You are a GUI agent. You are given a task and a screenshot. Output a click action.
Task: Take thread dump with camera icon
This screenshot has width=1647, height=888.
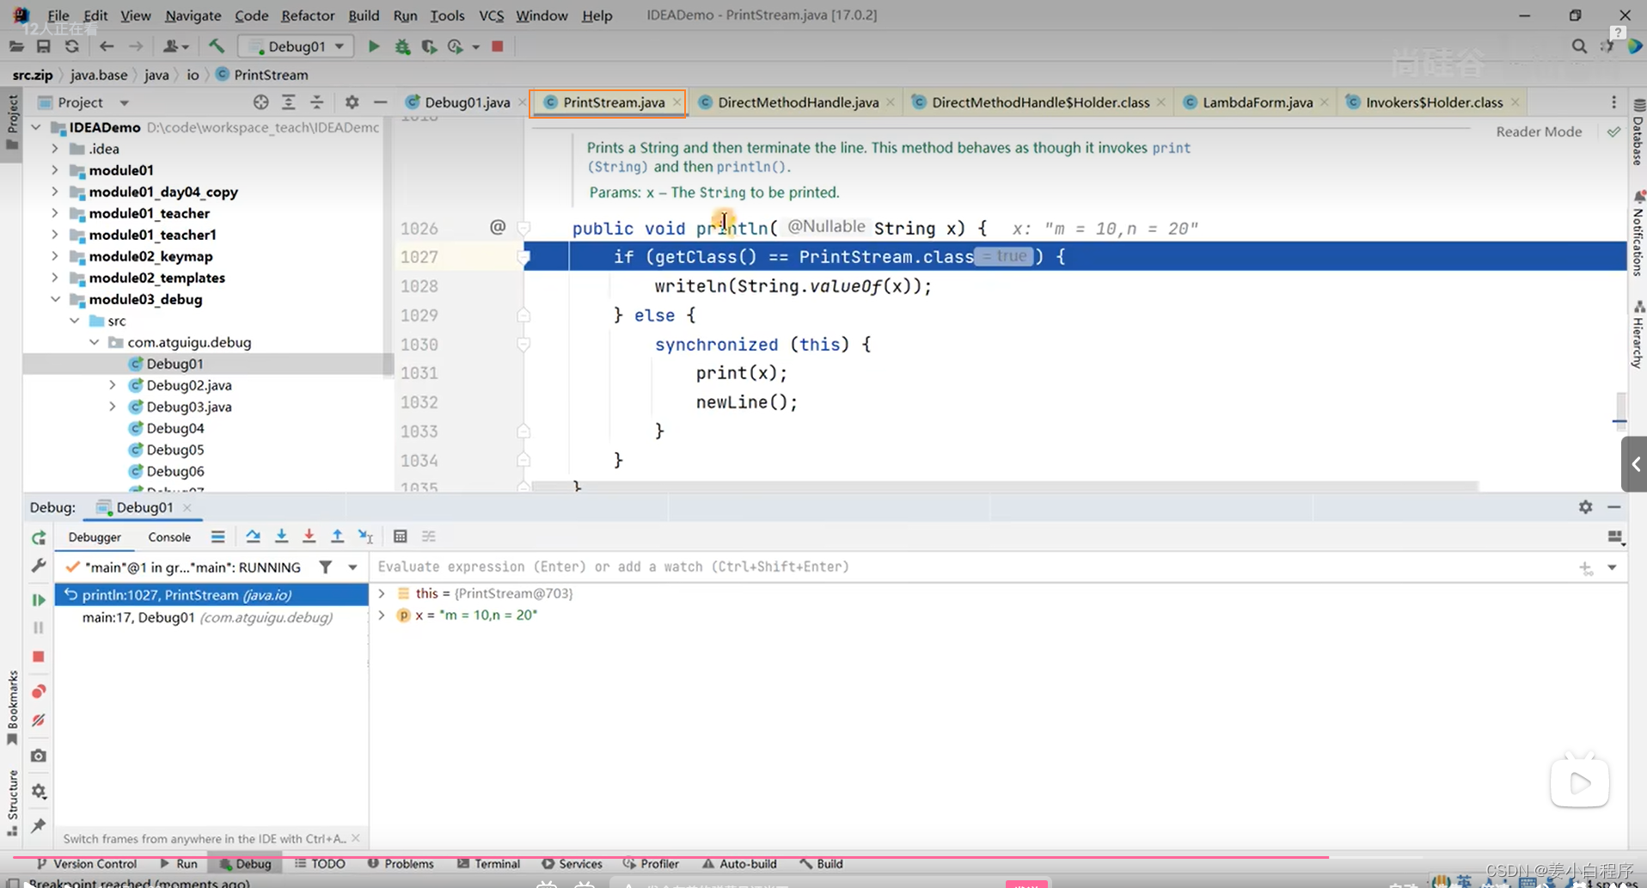point(39,756)
